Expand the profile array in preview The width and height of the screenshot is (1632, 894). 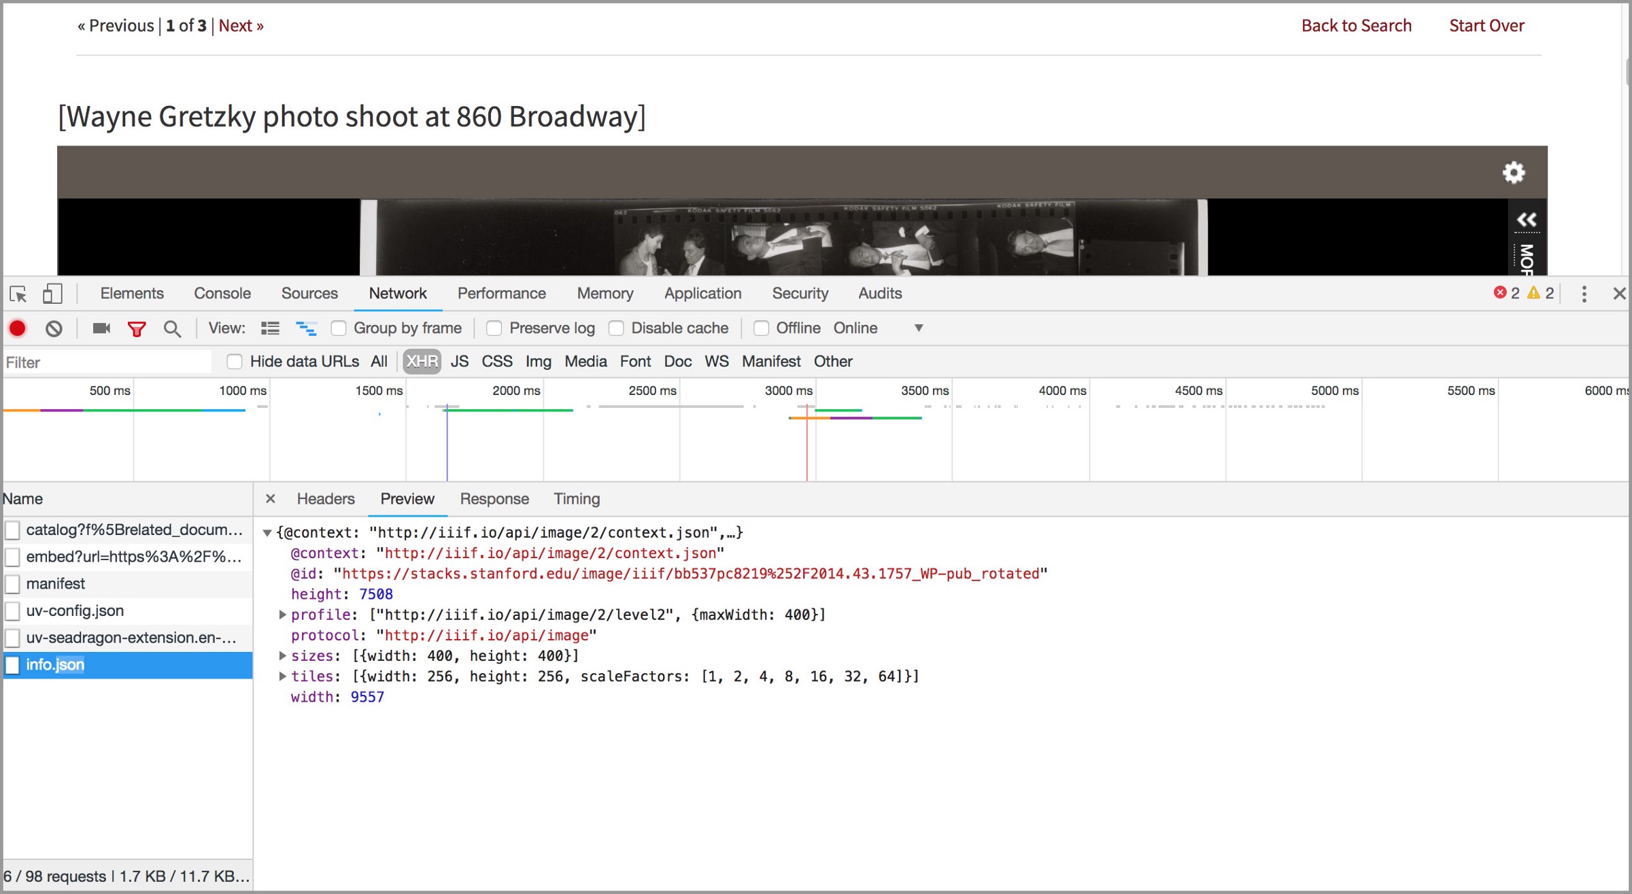pos(282,615)
